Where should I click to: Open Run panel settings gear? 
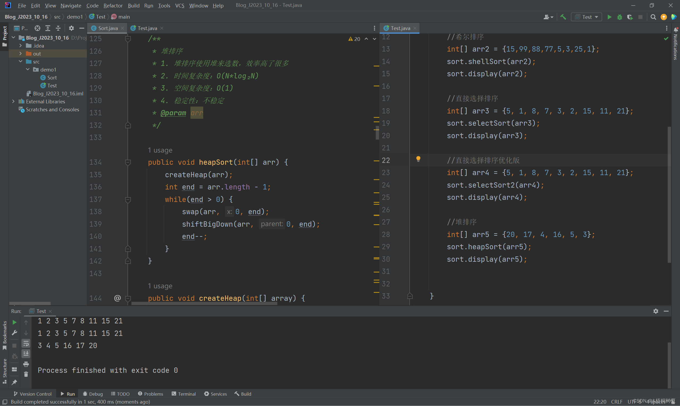[656, 311]
